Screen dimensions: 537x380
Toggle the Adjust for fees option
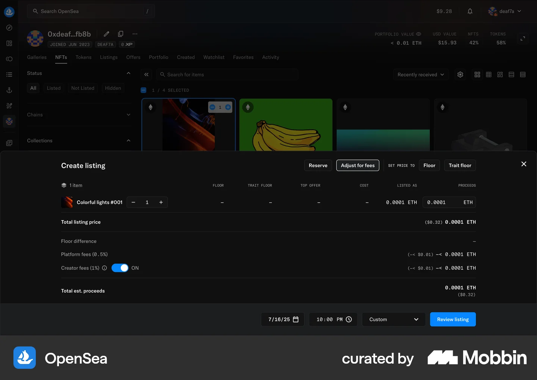click(x=358, y=165)
